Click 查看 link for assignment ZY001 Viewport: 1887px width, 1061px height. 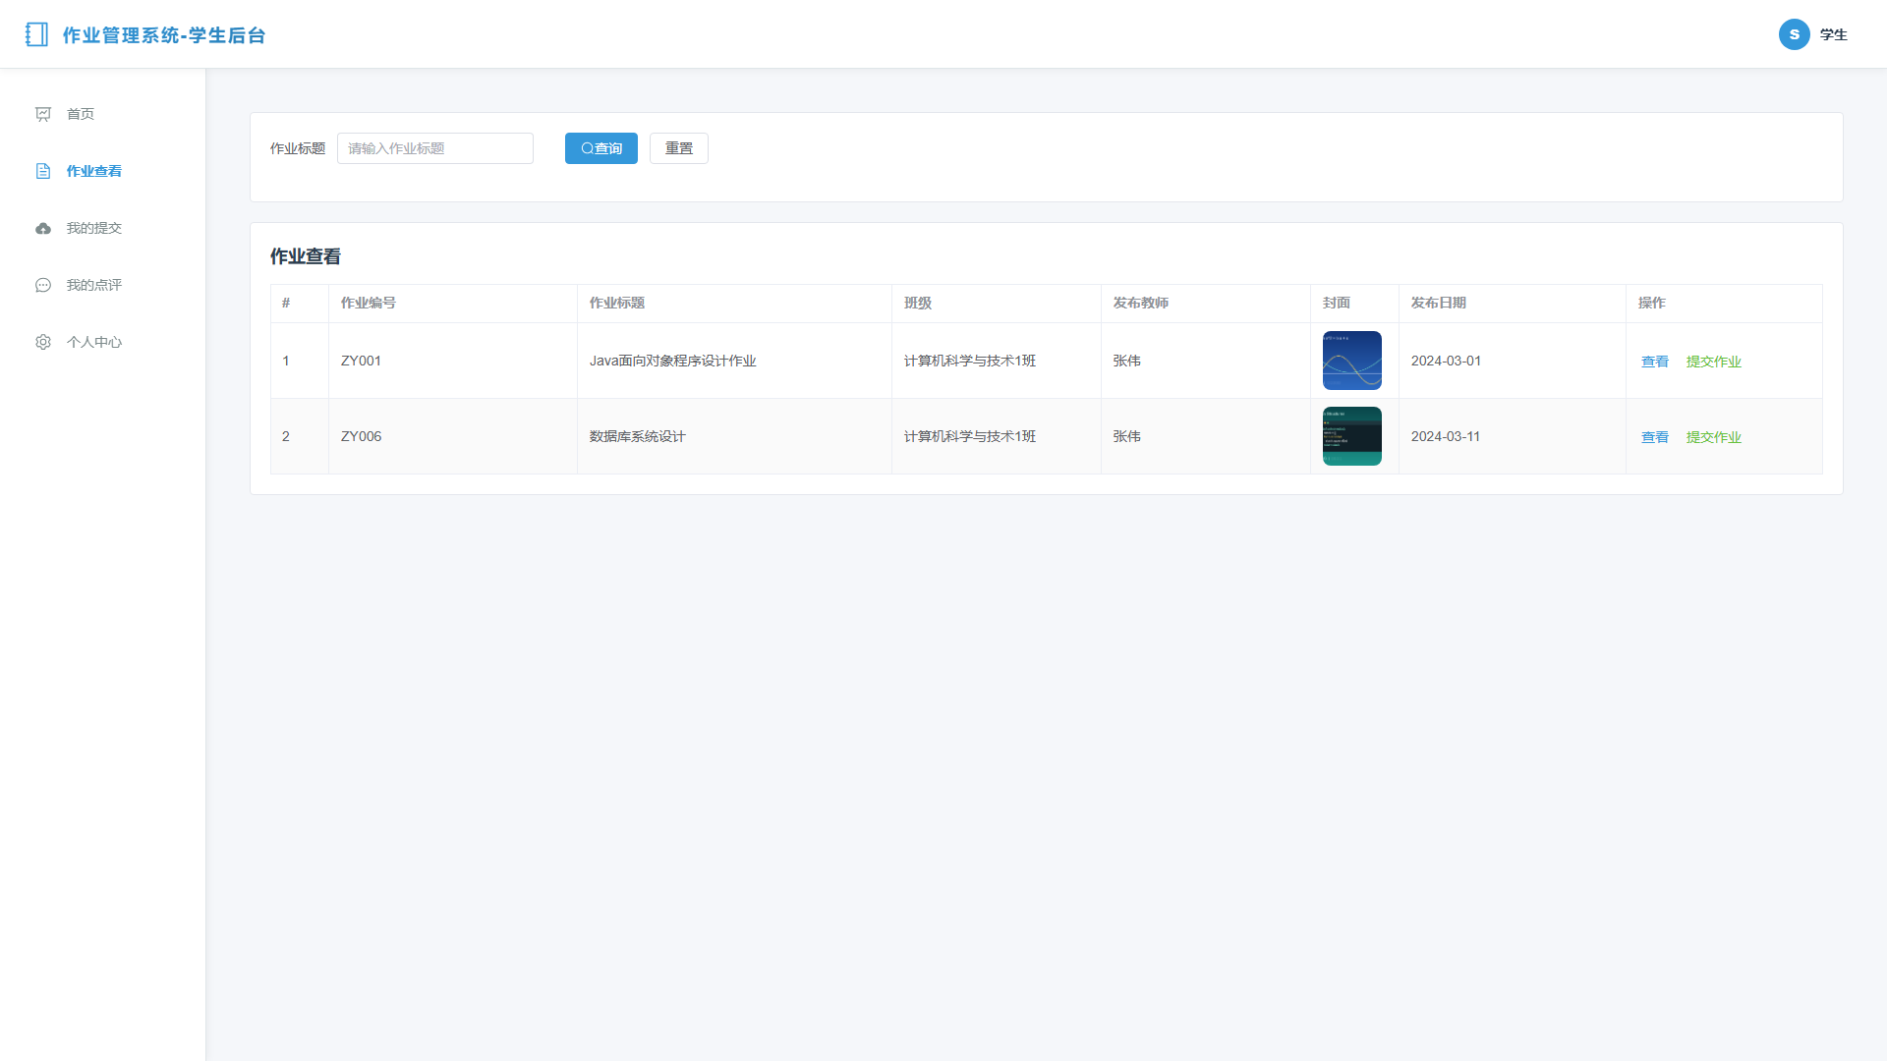coord(1655,362)
